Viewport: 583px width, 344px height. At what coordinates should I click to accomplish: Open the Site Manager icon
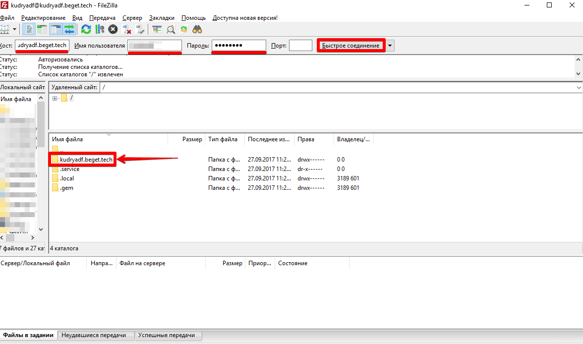point(5,29)
